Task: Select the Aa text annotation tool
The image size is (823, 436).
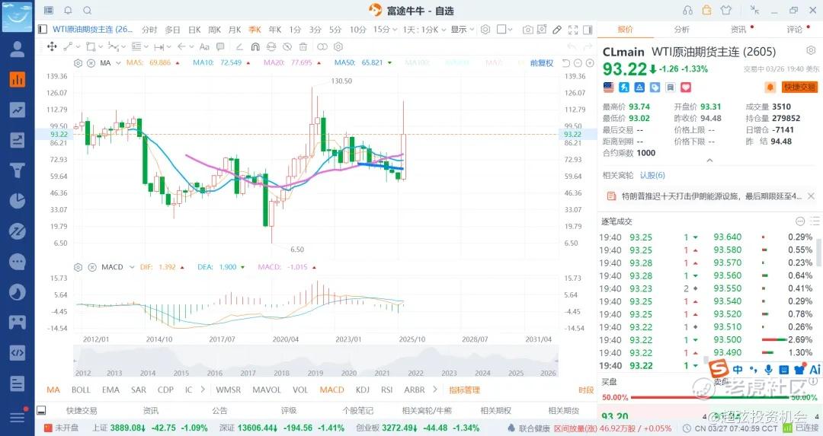Action: click(205, 46)
